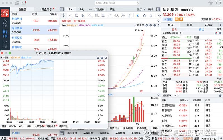This screenshot has width=223, height=140.
Task: Open the 前复权 adjustment dropdown
Action: click(141, 25)
